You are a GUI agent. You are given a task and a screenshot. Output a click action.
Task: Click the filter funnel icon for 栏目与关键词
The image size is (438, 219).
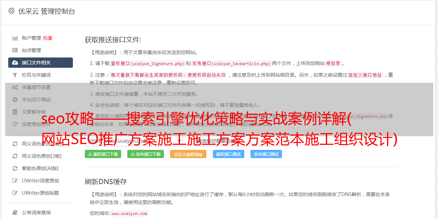click(15, 75)
